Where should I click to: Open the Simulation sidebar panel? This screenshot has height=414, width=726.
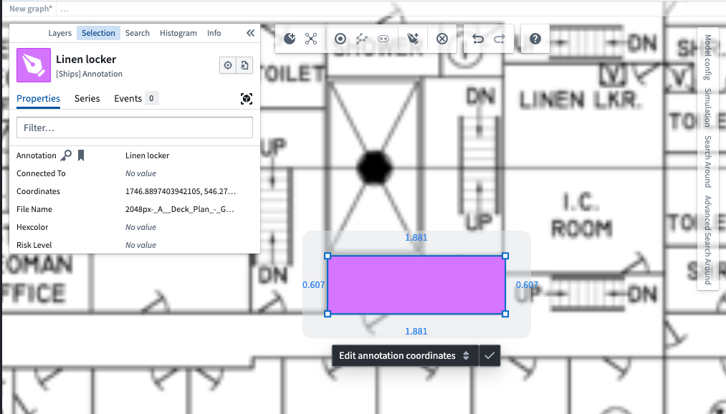[708, 107]
